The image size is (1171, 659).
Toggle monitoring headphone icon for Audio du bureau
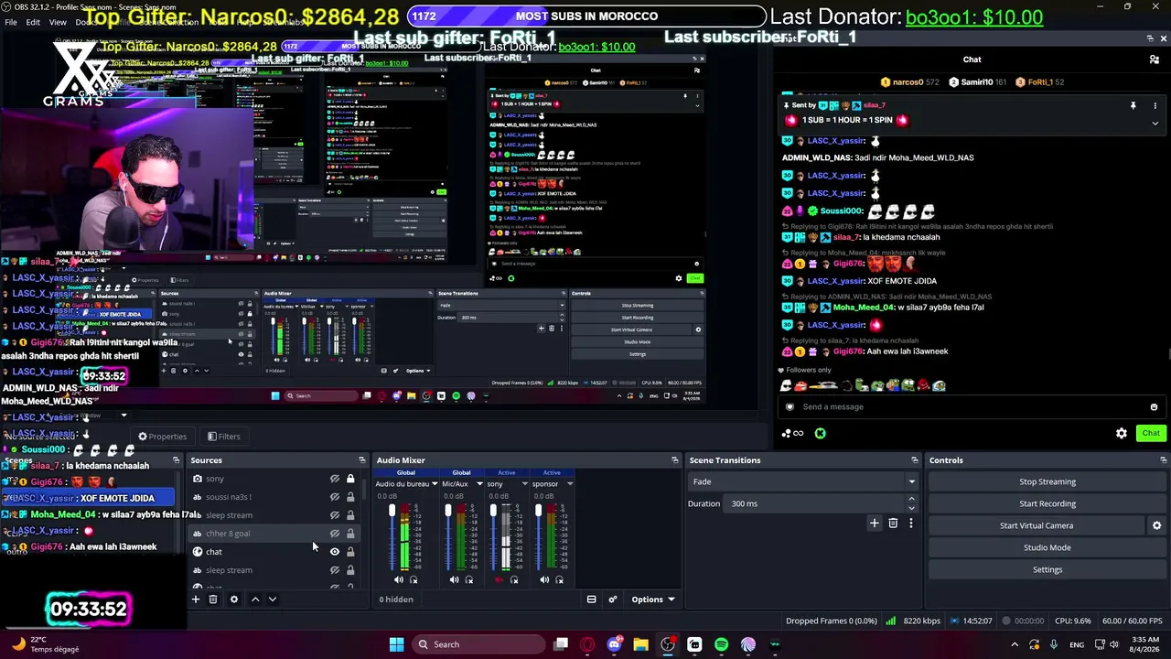[x=414, y=579]
